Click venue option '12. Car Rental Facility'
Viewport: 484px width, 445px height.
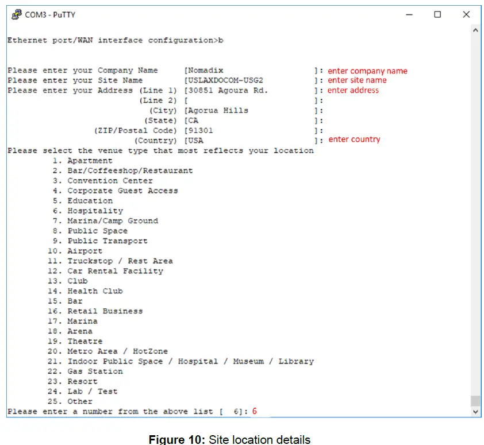[105, 271]
